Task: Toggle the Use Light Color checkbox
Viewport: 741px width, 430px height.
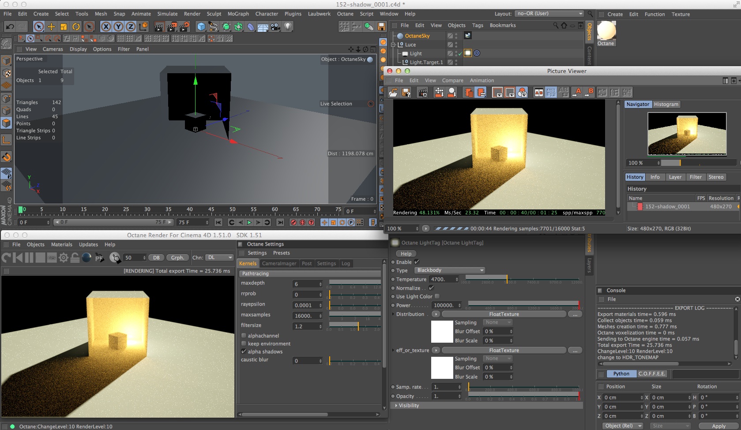Action: tap(437, 296)
